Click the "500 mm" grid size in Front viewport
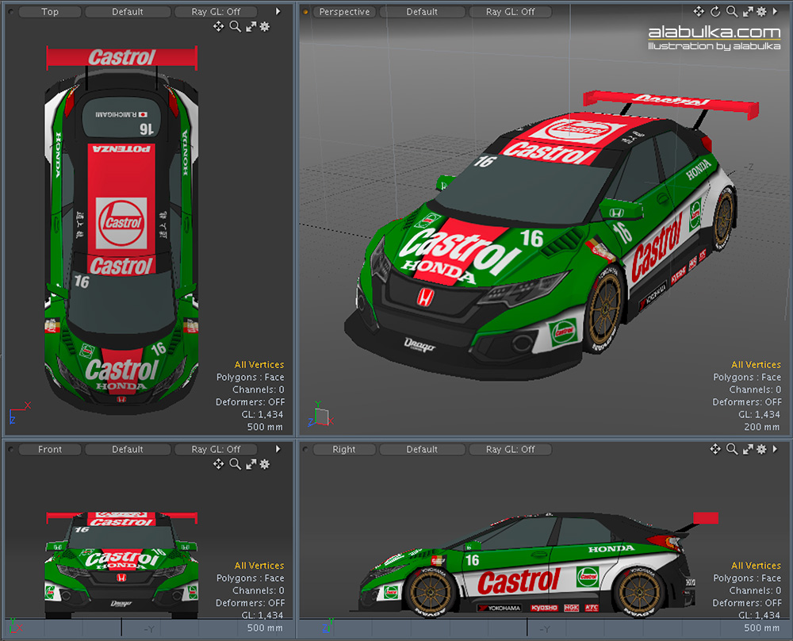Image resolution: width=793 pixels, height=641 pixels. click(x=265, y=628)
